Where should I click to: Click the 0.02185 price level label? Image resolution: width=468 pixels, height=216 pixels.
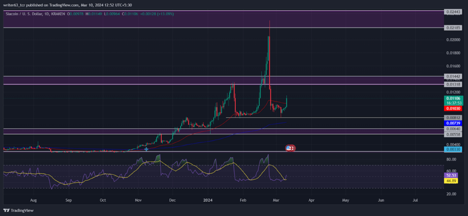point(453,28)
